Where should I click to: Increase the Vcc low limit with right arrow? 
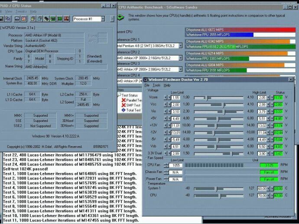point(169,105)
